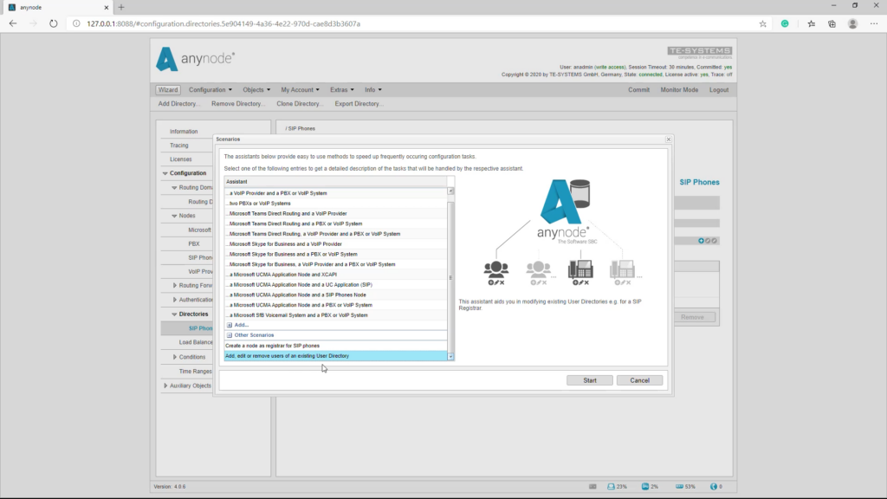Click Export Directory... toolbar item
This screenshot has height=499, width=887.
pos(359,104)
